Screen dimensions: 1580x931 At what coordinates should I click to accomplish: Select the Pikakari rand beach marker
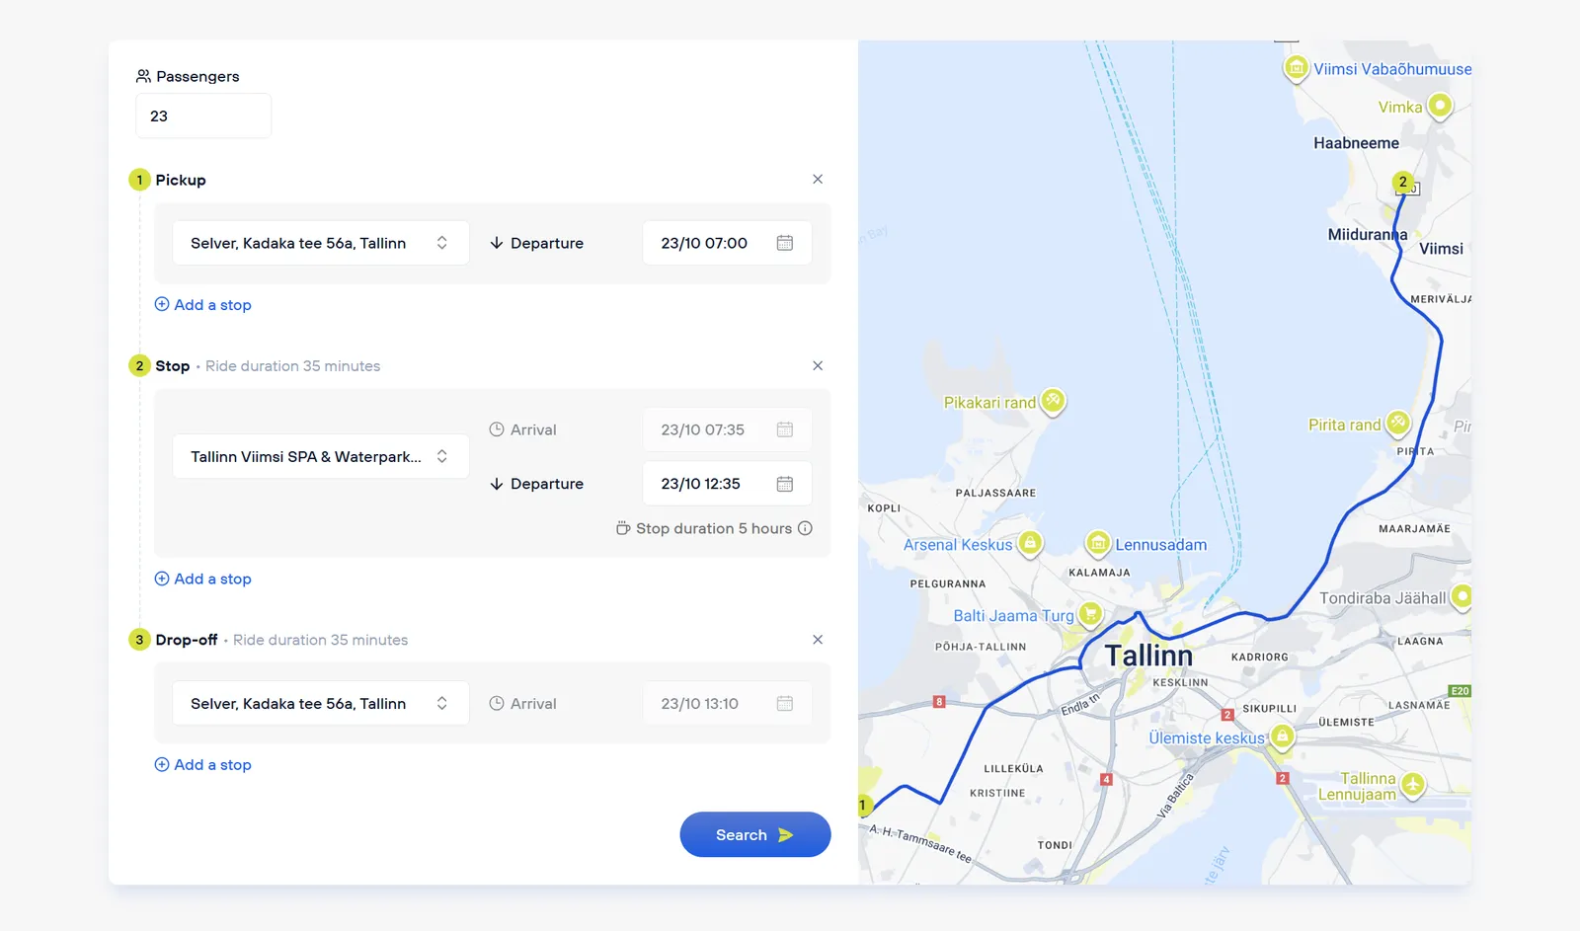point(1054,401)
